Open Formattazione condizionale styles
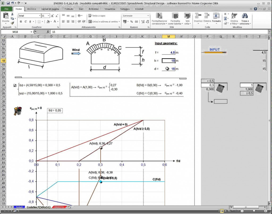The width and height of the screenshot is (272, 214). (159, 17)
